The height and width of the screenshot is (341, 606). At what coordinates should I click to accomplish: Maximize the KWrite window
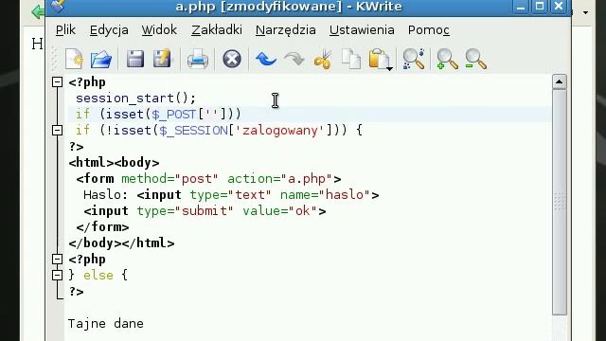click(540, 7)
